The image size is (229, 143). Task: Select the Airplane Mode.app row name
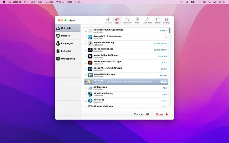[x=103, y=106]
